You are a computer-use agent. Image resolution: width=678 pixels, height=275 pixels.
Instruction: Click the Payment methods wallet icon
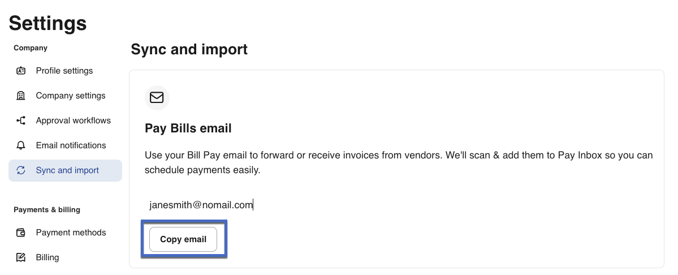point(21,233)
